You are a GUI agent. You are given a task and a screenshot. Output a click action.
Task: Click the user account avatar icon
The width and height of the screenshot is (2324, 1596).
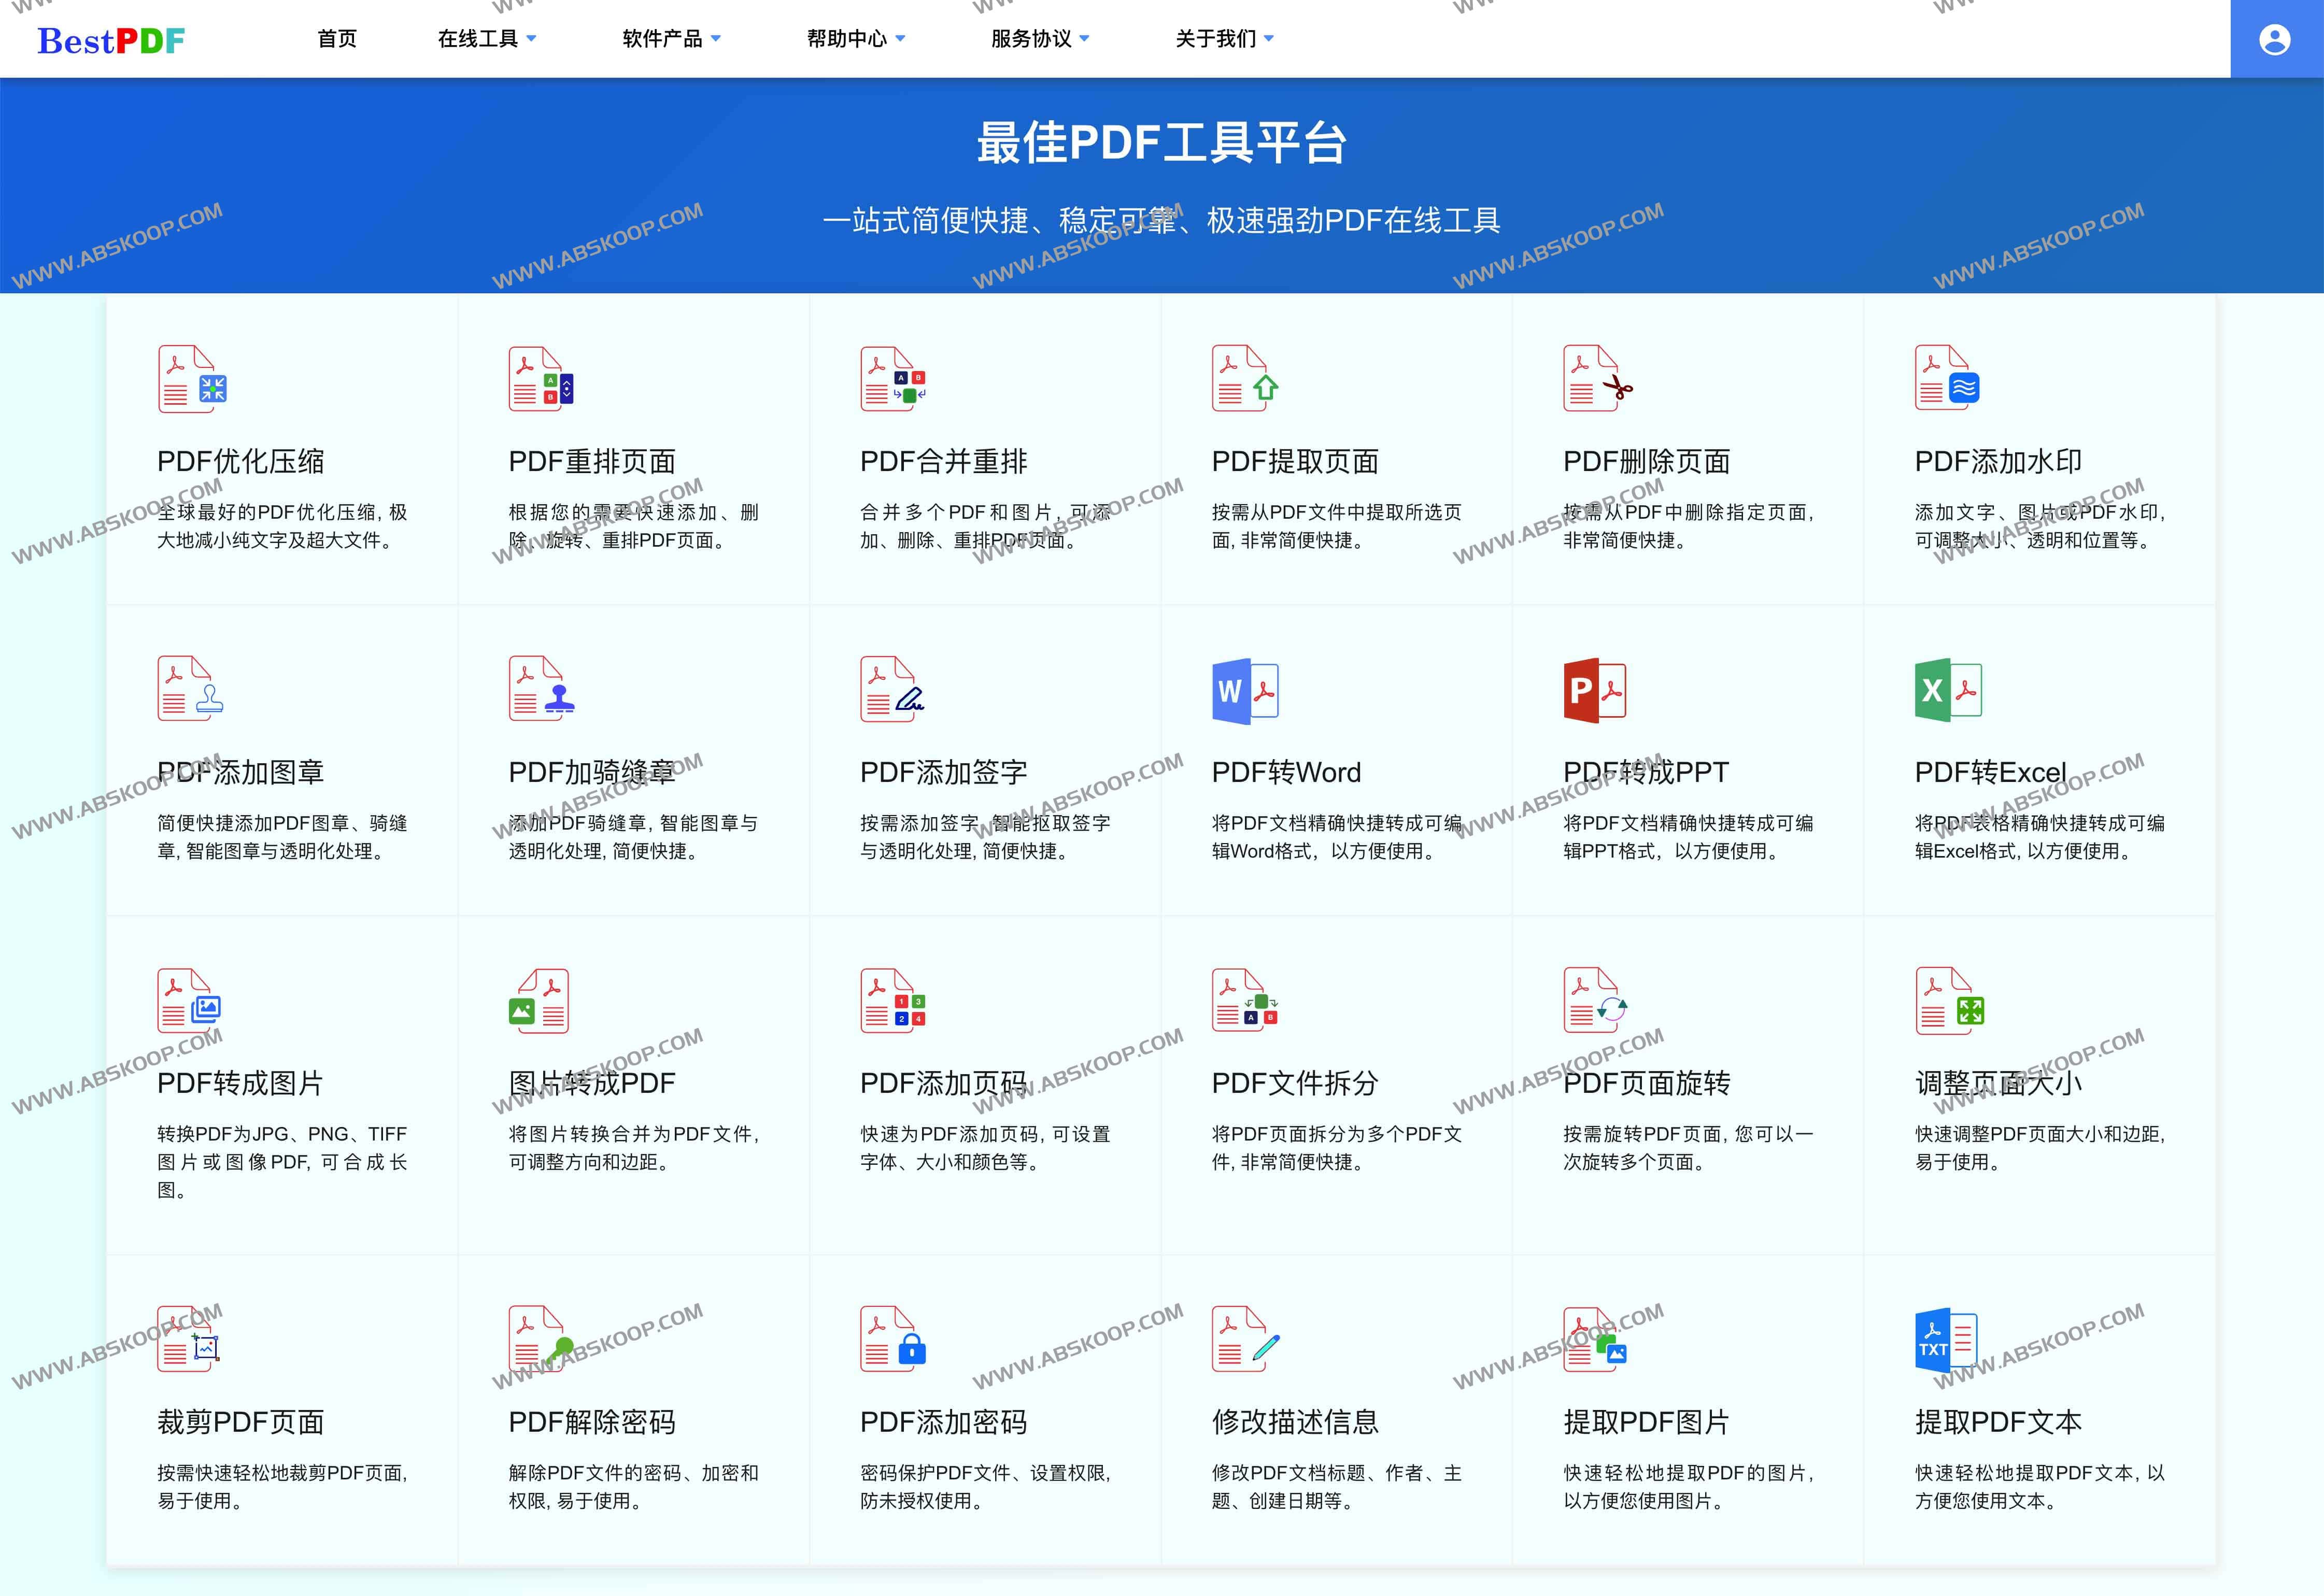coord(2275,39)
